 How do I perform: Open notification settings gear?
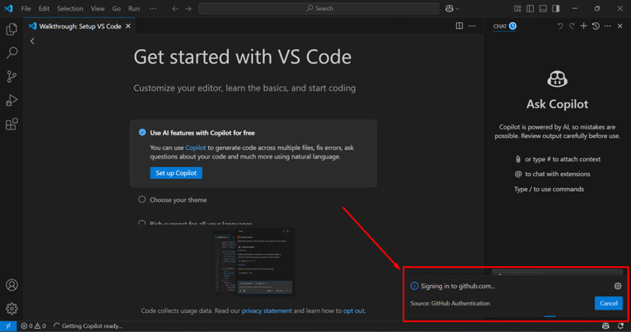coord(618,286)
